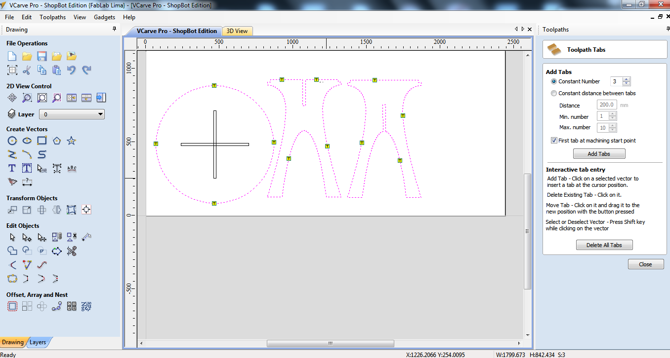
Task: Open the View menu
Action: tap(80, 17)
